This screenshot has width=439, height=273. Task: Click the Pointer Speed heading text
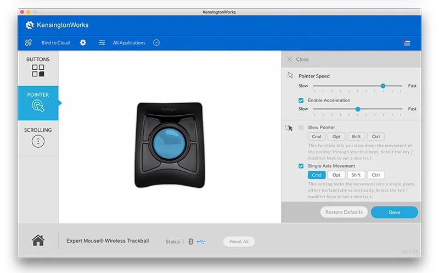pyautogui.click(x=314, y=76)
